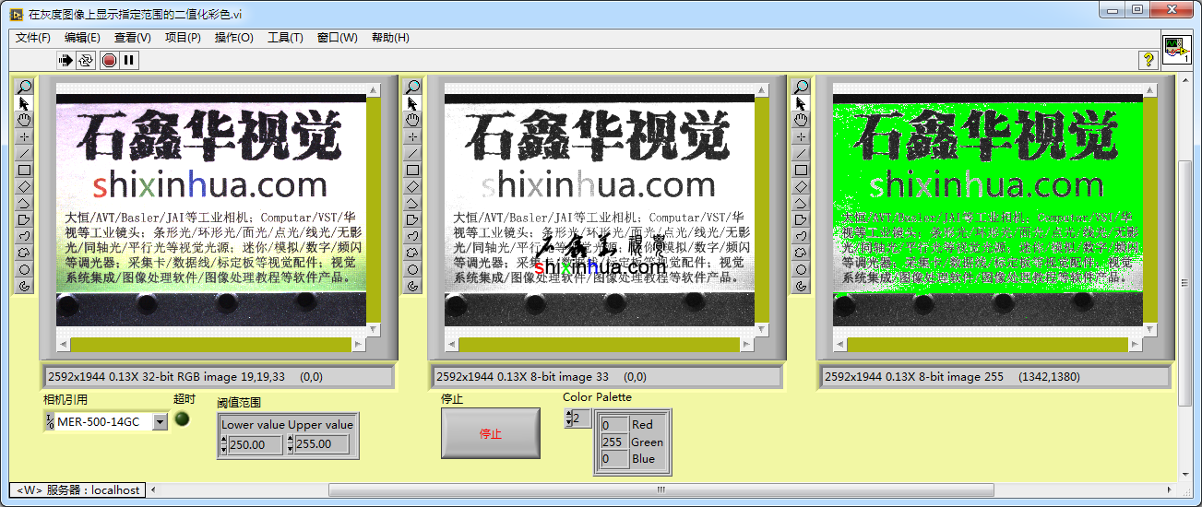Click the I/O glyph of camera reference
The height and width of the screenshot is (507, 1202).
coord(49,421)
